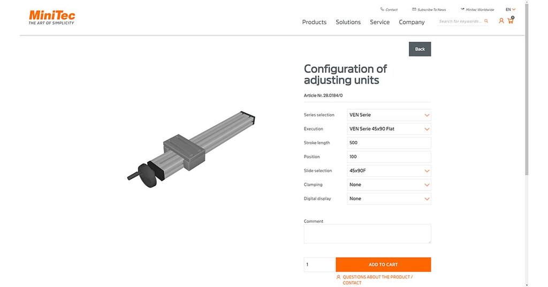Click the Minitec Worldwide flag icon

(x=462, y=9)
